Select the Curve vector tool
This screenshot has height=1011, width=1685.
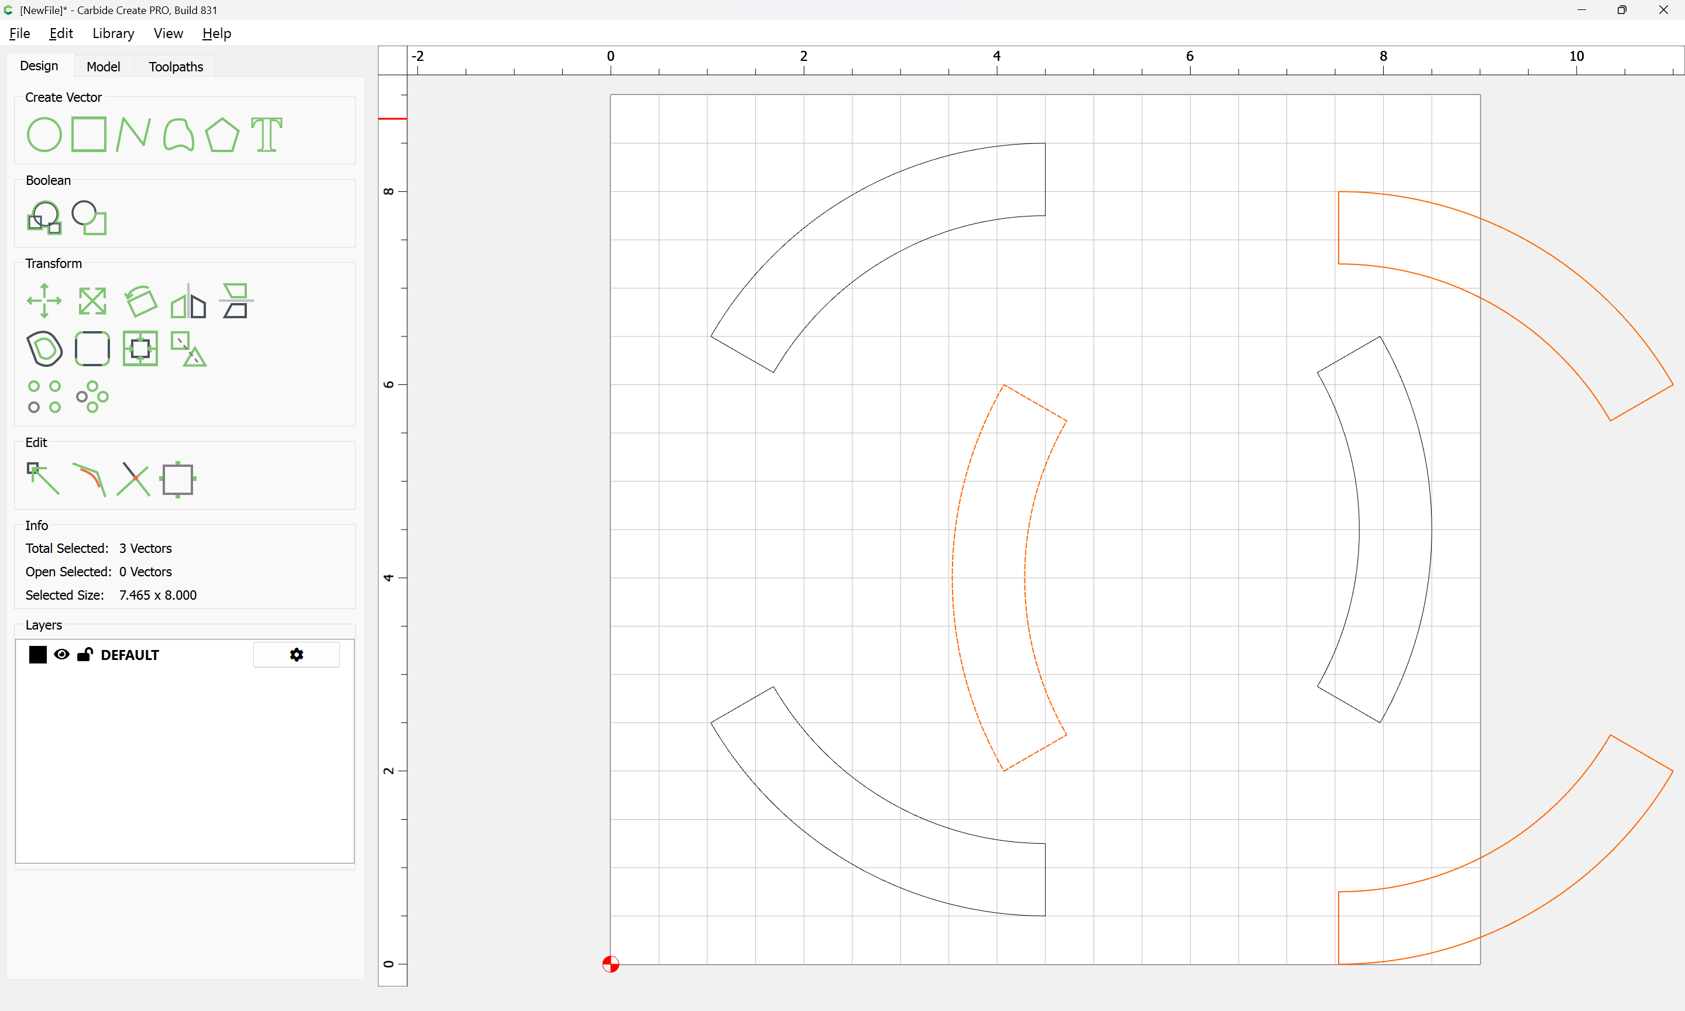pyautogui.click(x=178, y=134)
